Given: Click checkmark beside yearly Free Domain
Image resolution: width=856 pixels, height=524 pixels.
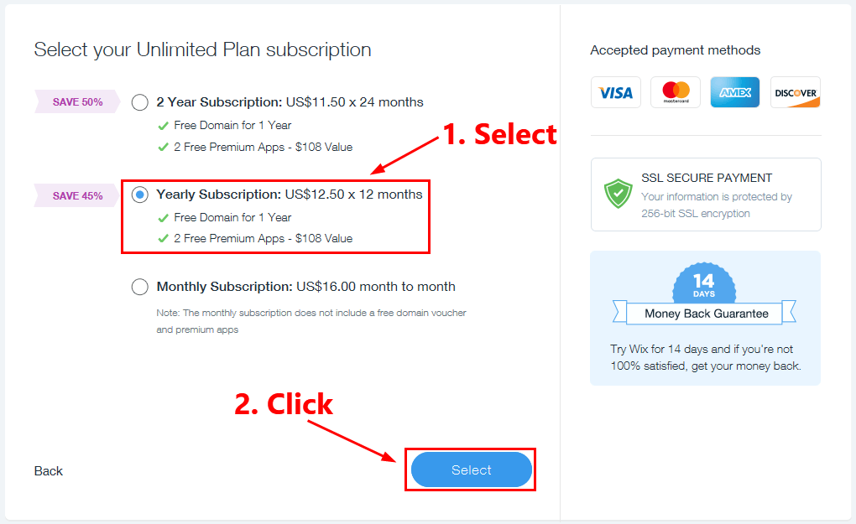Looking at the screenshot, I should tap(163, 218).
